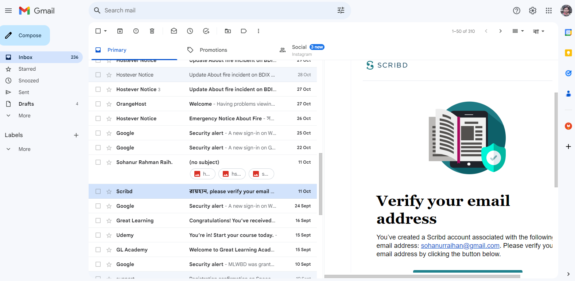
Task: Select the Scribd email checkbox
Action: [98, 191]
